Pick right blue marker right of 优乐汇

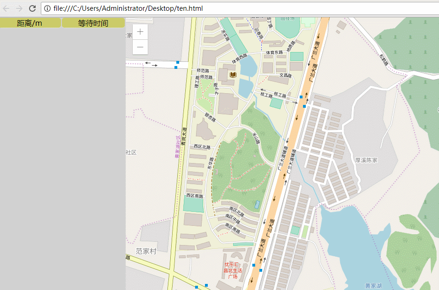[x=261, y=270]
